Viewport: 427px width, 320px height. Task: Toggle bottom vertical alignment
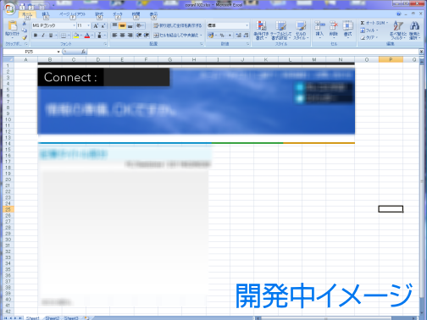tap(130, 25)
